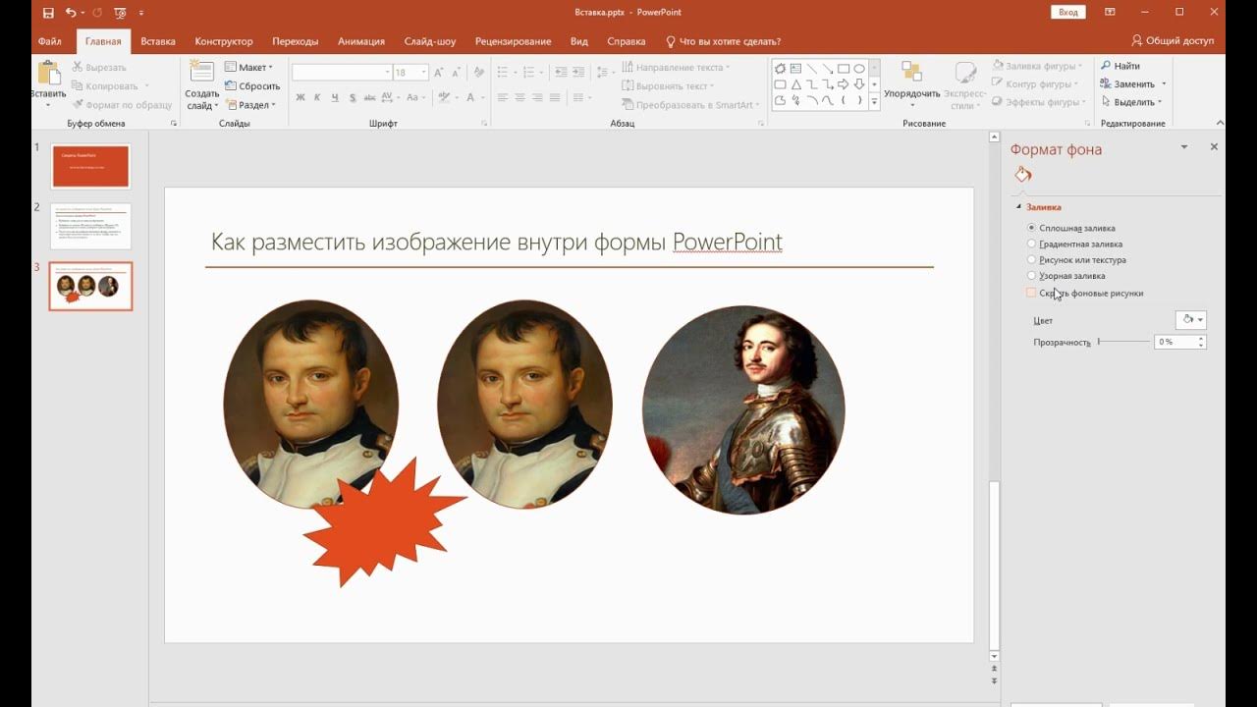Select the straight line shape in gallery
The image size is (1257, 707).
(812, 69)
